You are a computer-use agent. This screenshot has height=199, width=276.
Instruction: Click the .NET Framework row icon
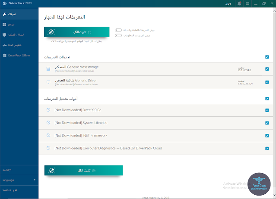(x=48, y=135)
